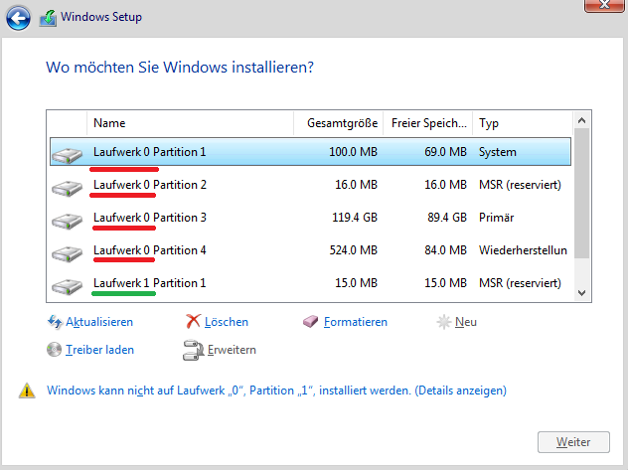Viewport: 628px width, 470px height.
Task: Select Laufwerk 0 Partition 3 row
Action: (310, 218)
